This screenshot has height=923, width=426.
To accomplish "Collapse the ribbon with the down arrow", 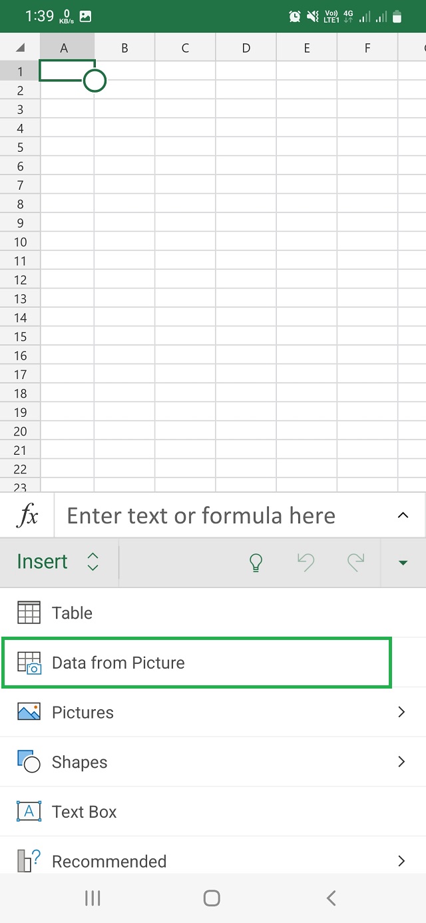I will 403,563.
